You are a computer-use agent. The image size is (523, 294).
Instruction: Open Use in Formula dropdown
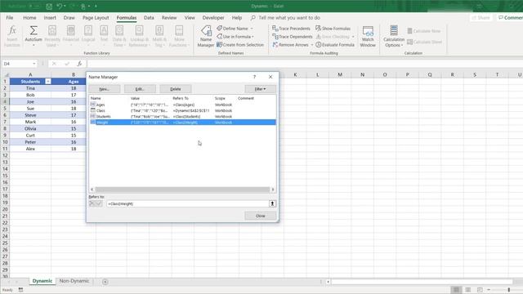[235, 37]
